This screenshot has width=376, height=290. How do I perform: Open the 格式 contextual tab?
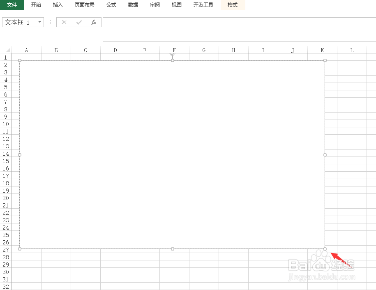(233, 5)
